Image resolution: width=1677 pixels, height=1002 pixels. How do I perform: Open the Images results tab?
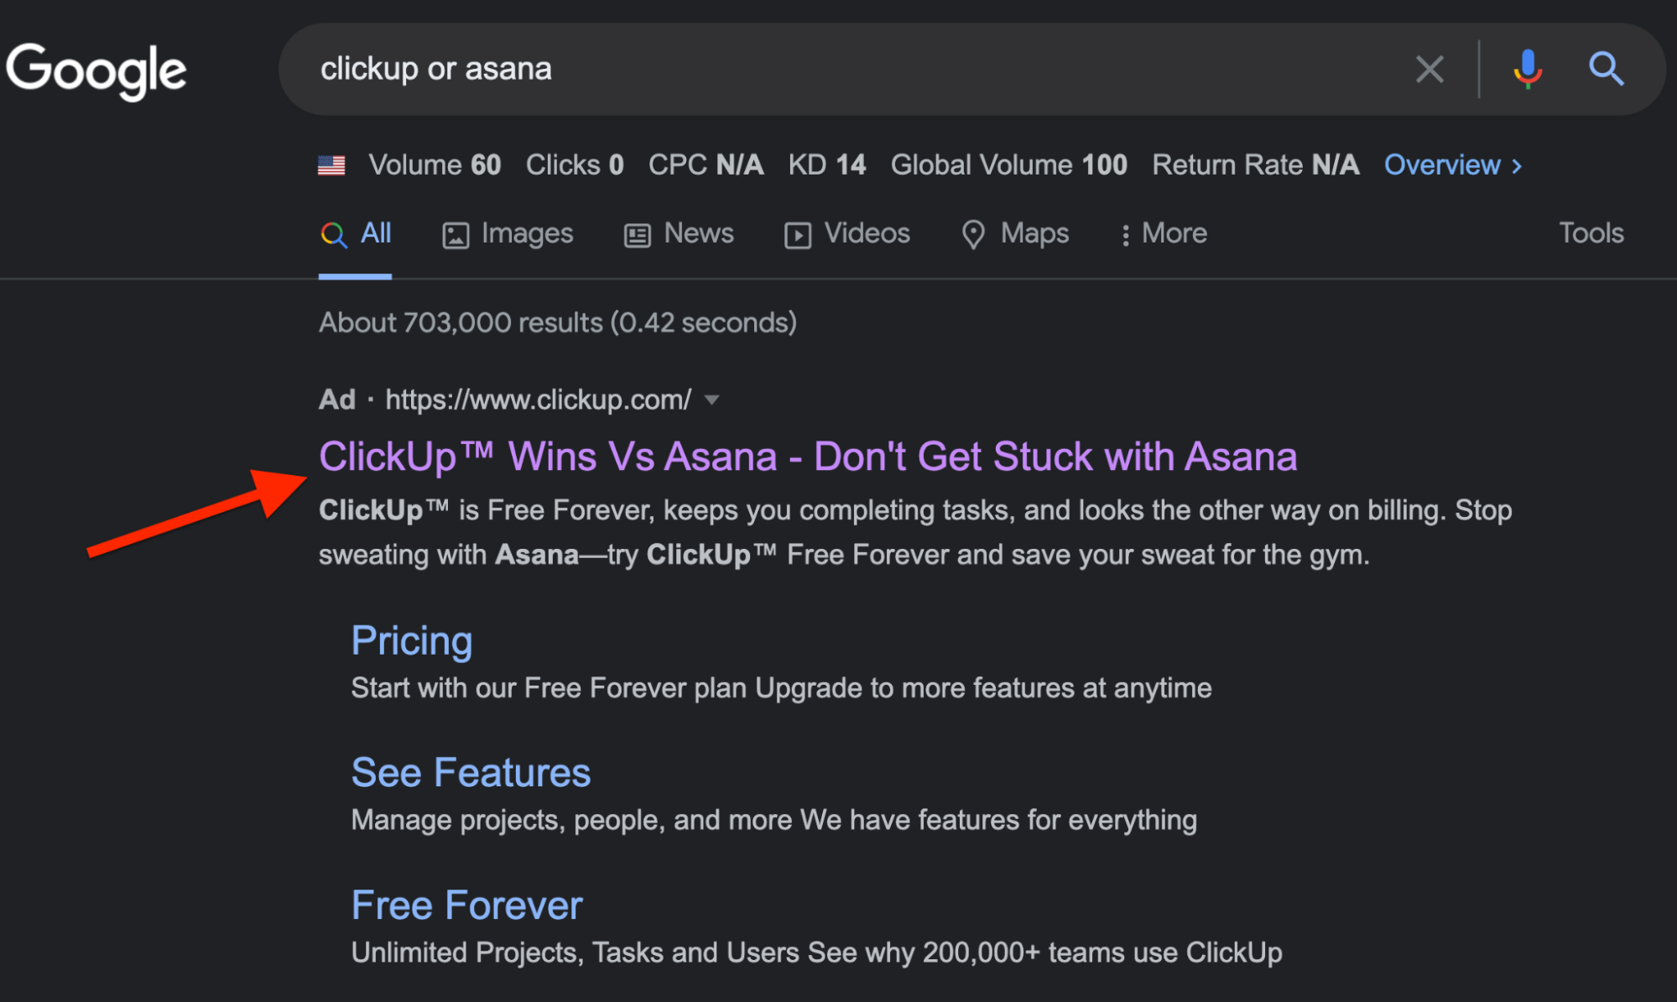click(x=508, y=234)
